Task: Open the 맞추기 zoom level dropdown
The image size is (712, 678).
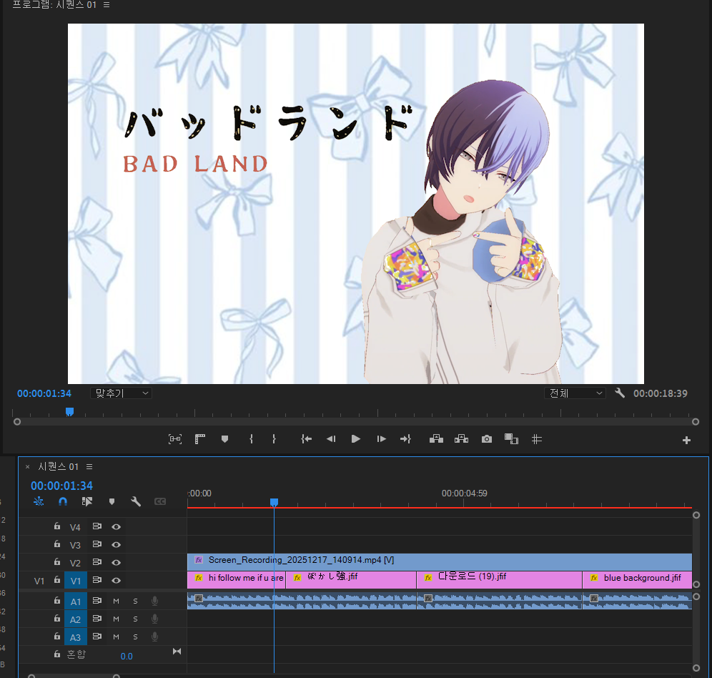Action: [121, 393]
